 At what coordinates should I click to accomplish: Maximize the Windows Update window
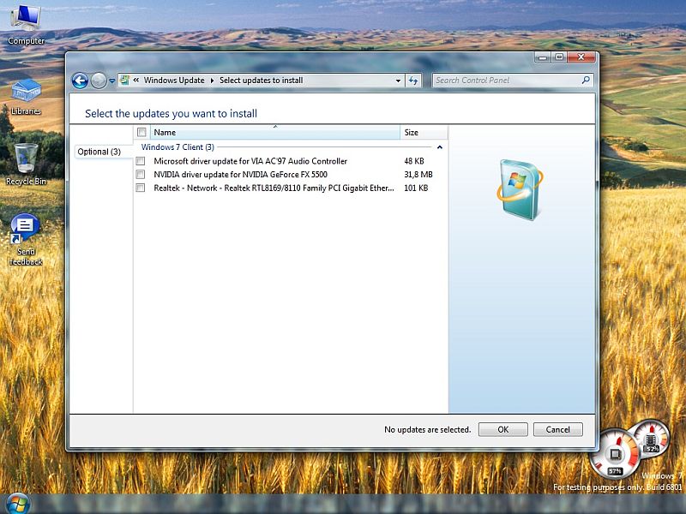559,57
